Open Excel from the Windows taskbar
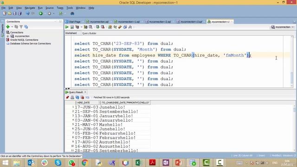297x167 pixels. (139, 162)
